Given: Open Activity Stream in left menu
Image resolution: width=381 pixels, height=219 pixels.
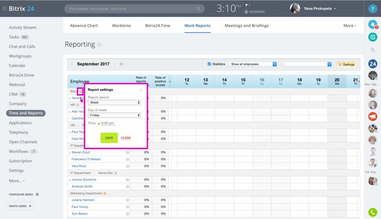Looking at the screenshot, I should [23, 28].
